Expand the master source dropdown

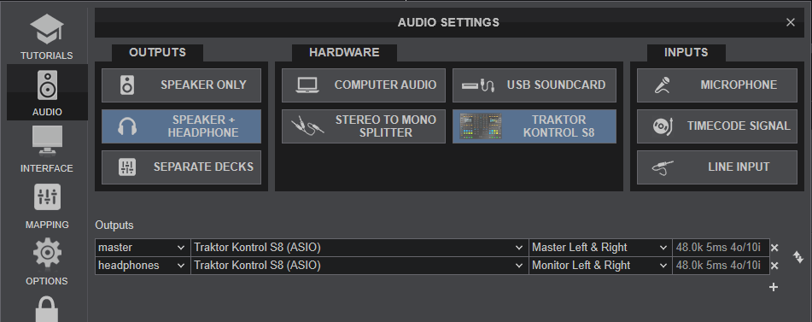(x=143, y=248)
